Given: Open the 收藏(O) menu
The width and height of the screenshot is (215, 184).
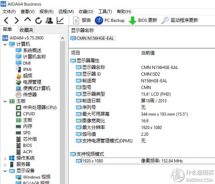Looking at the screenshot, I should click(x=86, y=11).
